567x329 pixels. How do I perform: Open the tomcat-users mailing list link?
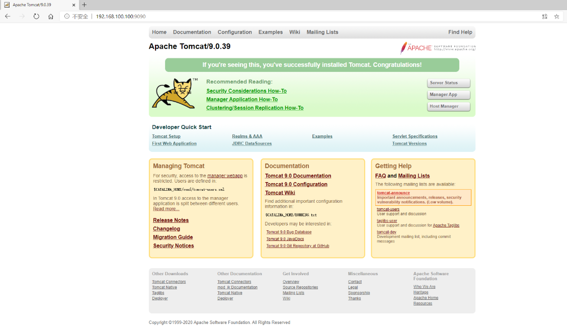click(388, 209)
